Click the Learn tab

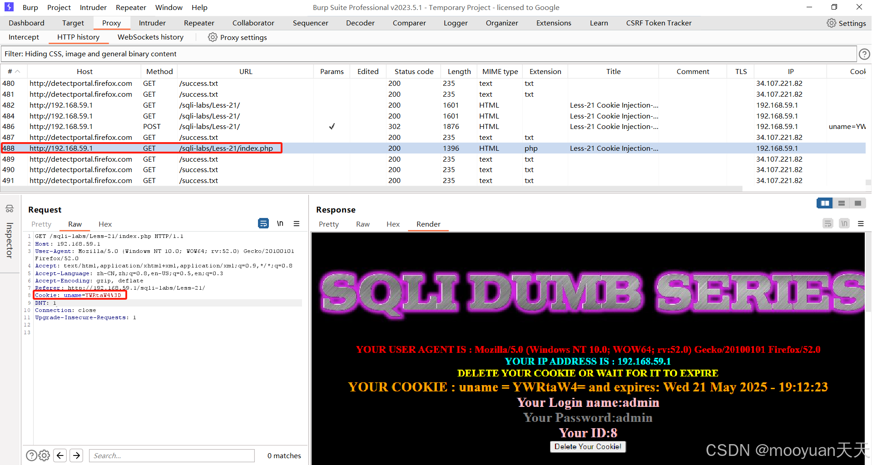[x=599, y=23]
